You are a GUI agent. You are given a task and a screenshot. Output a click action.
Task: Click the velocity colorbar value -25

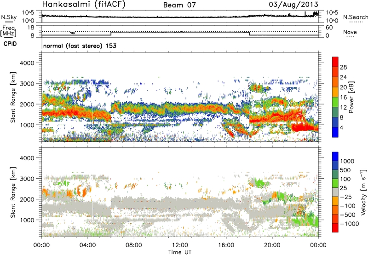tap(346, 197)
